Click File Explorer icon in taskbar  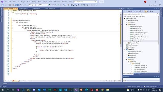[107, 90]
